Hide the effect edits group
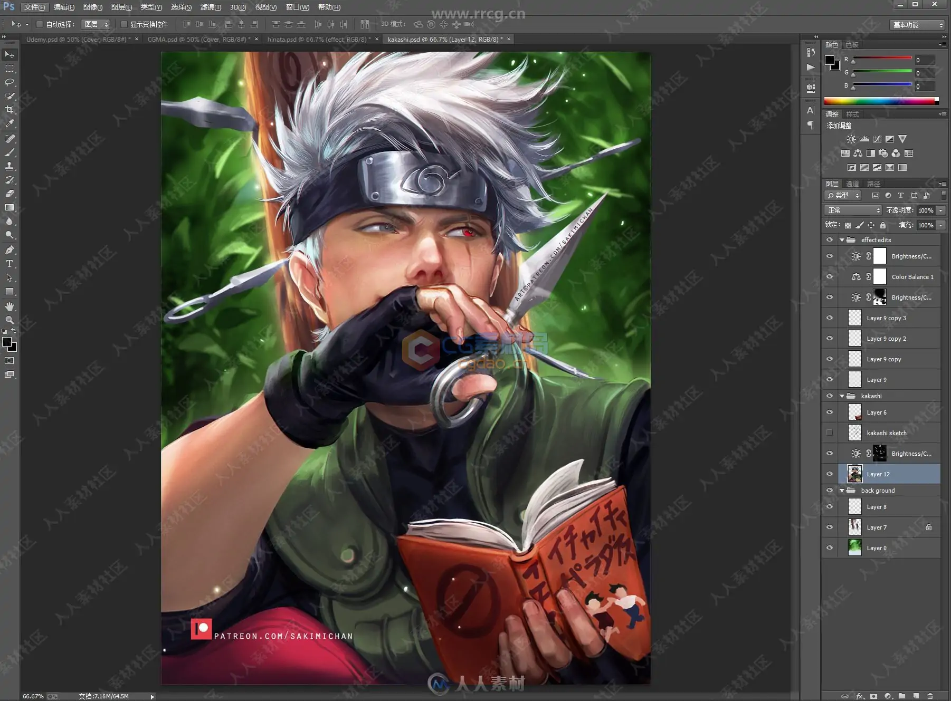The height and width of the screenshot is (701, 951). [x=830, y=240]
